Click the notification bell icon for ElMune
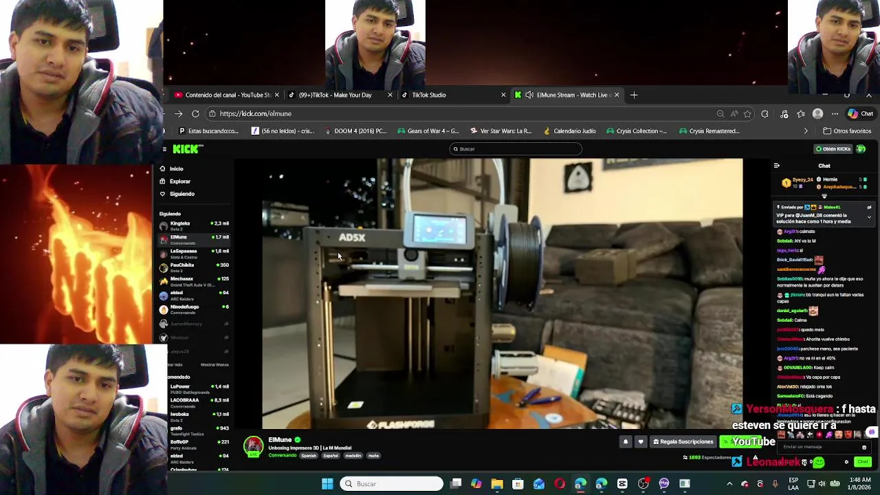 (x=626, y=442)
